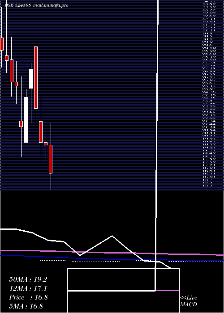Click the tall white candlestick body
The image size is (224, 313).
tap(26, 120)
